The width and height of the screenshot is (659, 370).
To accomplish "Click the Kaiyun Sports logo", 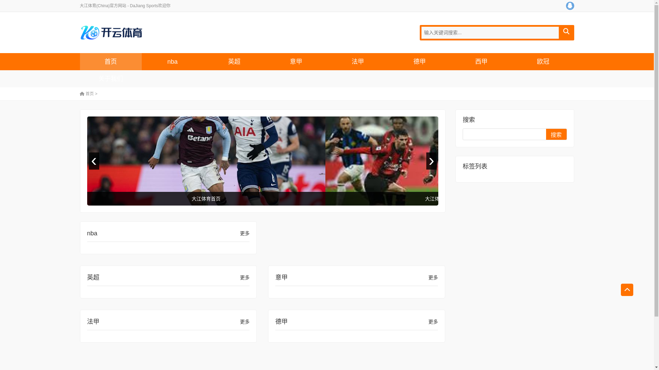I will click(111, 33).
